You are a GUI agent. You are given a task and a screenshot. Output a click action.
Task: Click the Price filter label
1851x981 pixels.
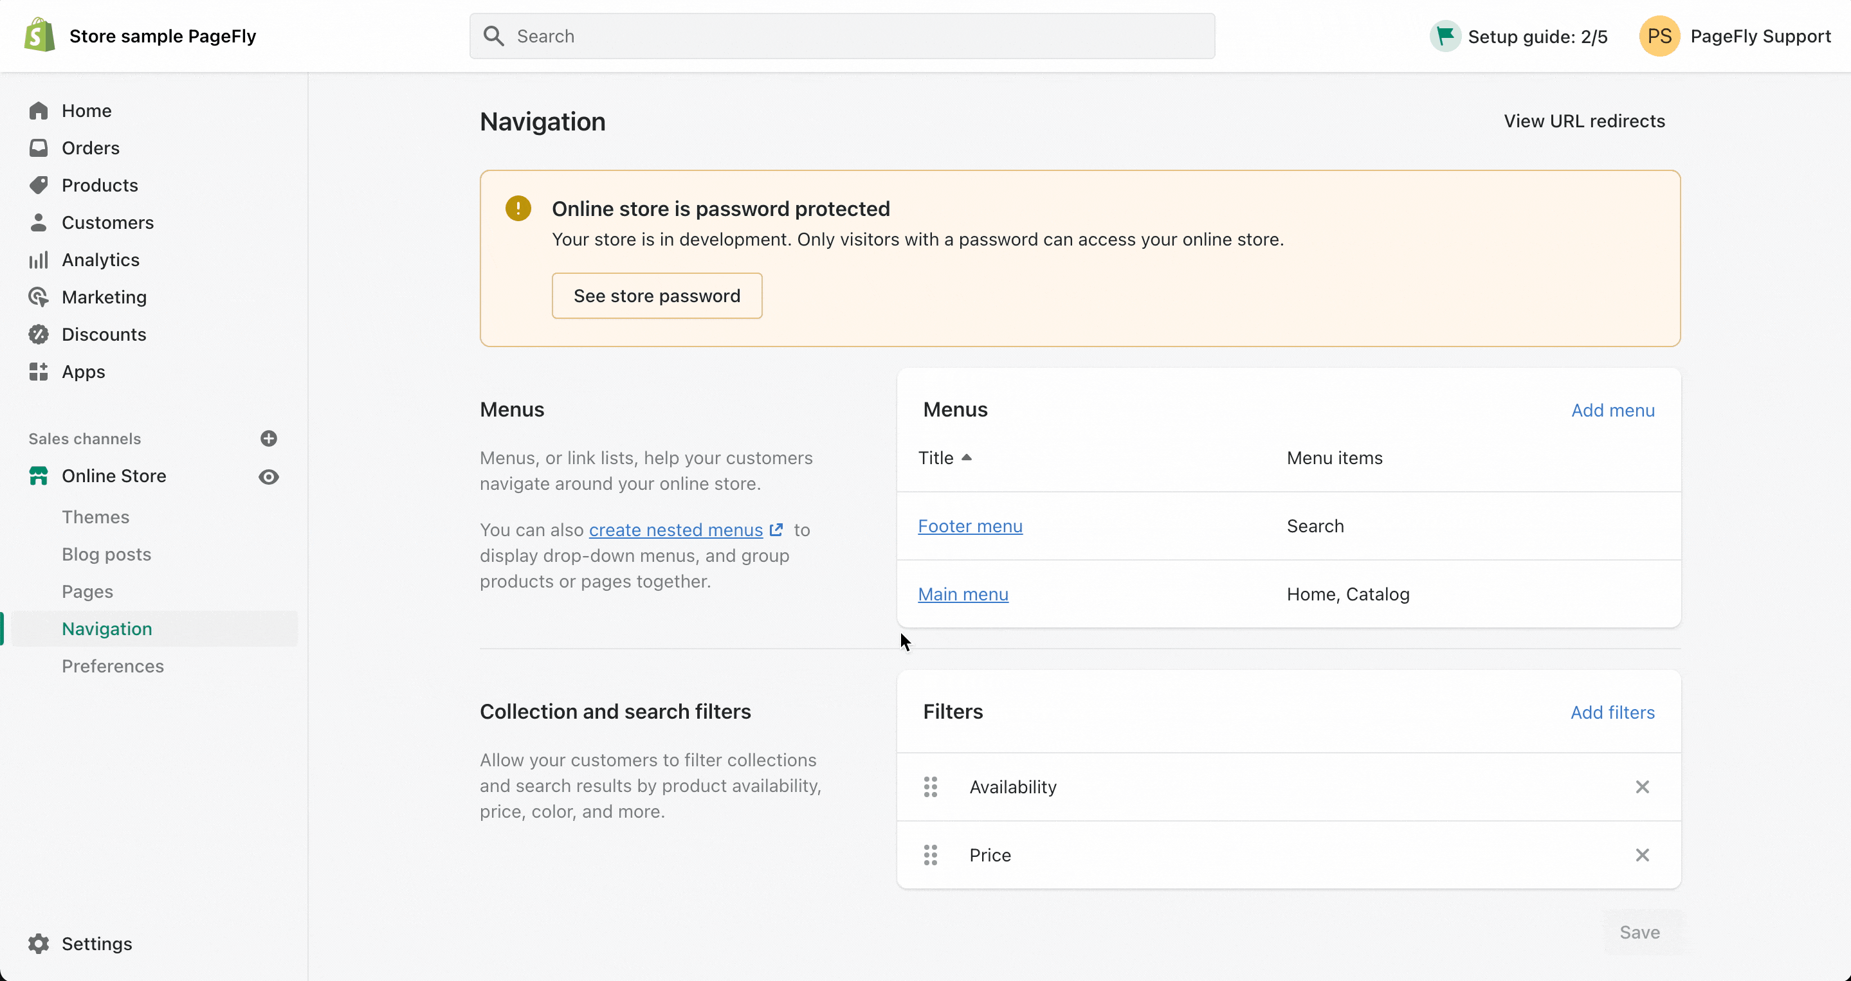[990, 856]
